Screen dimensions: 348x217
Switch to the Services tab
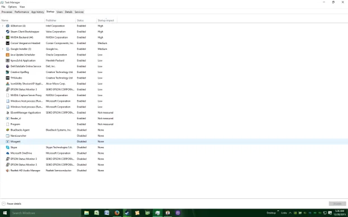(79, 12)
